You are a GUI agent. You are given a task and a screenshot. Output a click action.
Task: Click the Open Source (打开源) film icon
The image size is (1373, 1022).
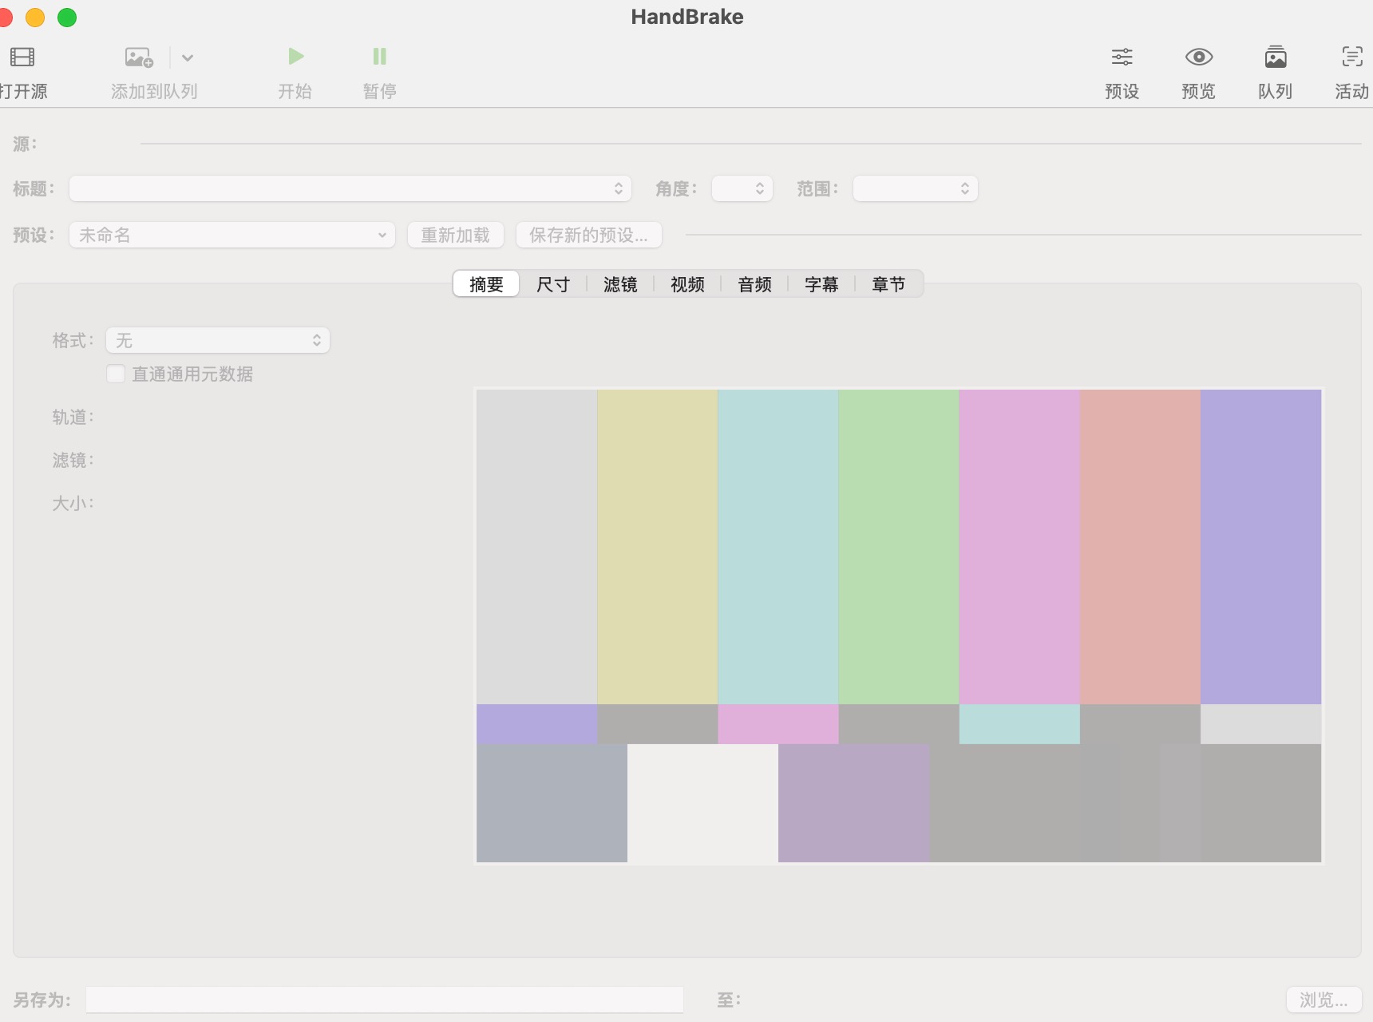click(22, 57)
